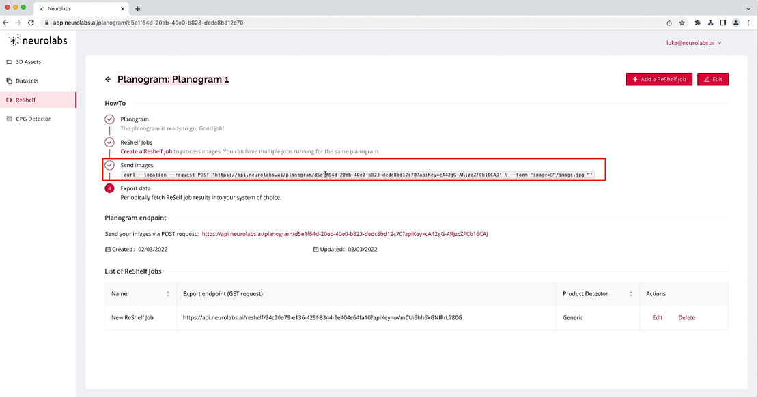The width and height of the screenshot is (758, 397).
Task: Go back with the browser back arrow
Action: point(5,23)
